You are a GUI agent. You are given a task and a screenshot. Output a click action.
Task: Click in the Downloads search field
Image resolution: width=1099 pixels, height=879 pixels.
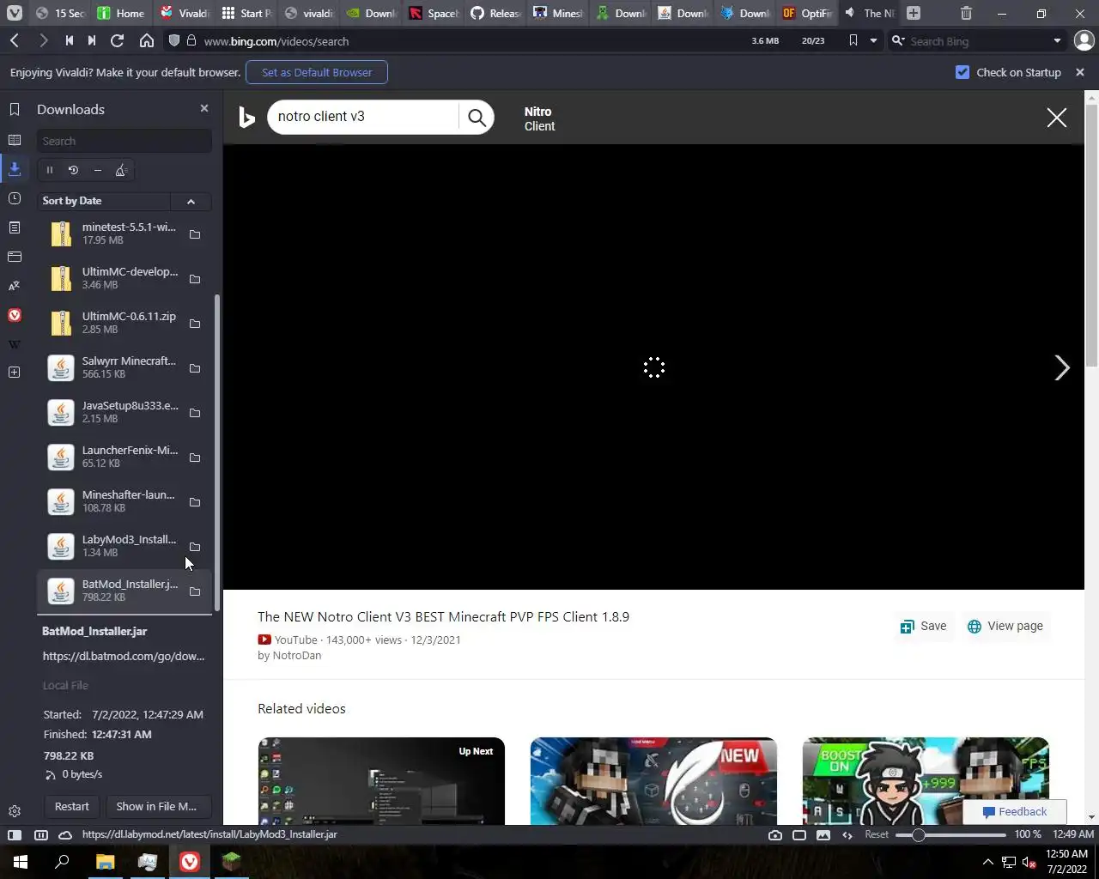(124, 141)
